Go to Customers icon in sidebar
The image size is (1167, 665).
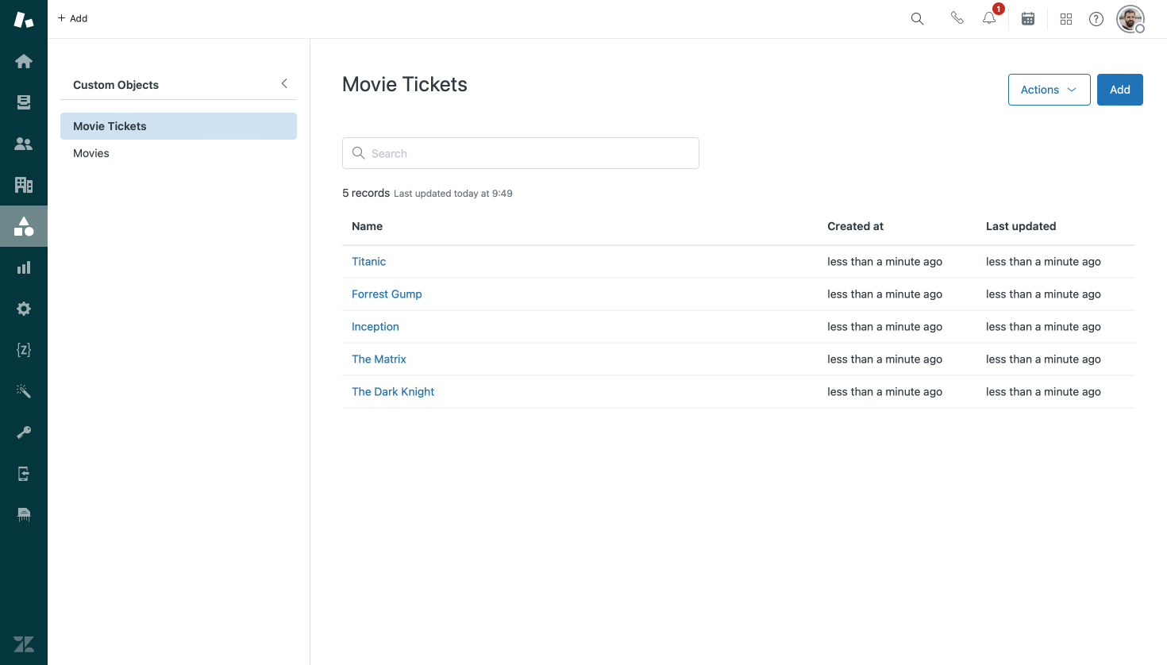point(24,144)
